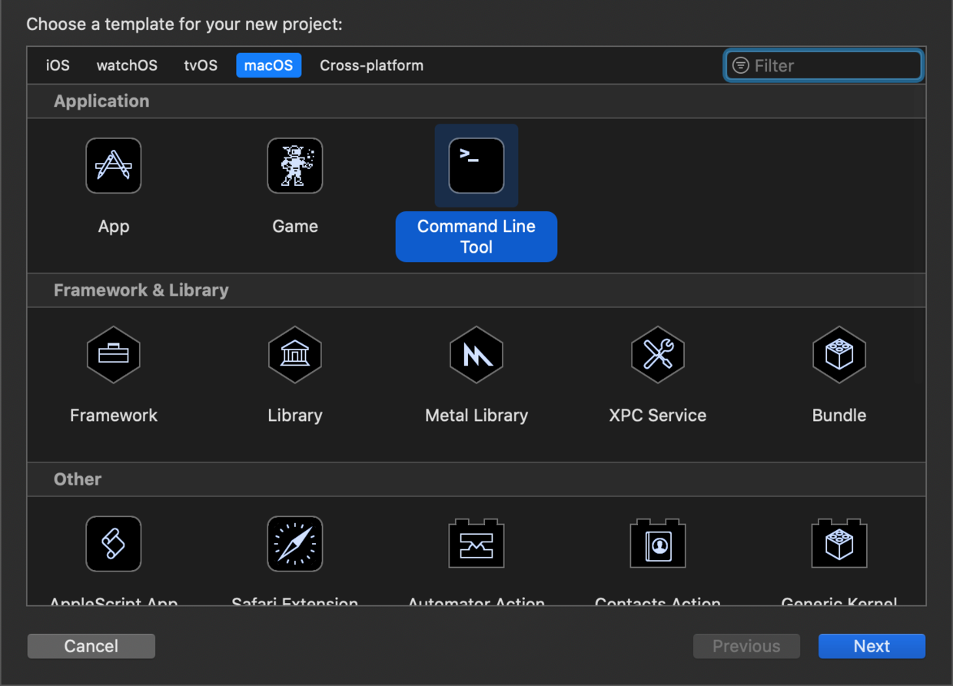Click the Next button
Image resolution: width=953 pixels, height=686 pixels.
coord(872,646)
